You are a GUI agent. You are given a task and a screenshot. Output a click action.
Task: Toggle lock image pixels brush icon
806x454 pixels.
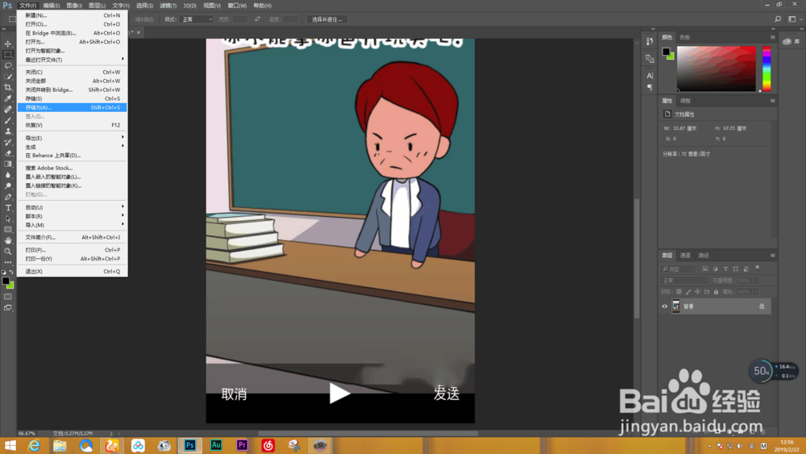688,292
